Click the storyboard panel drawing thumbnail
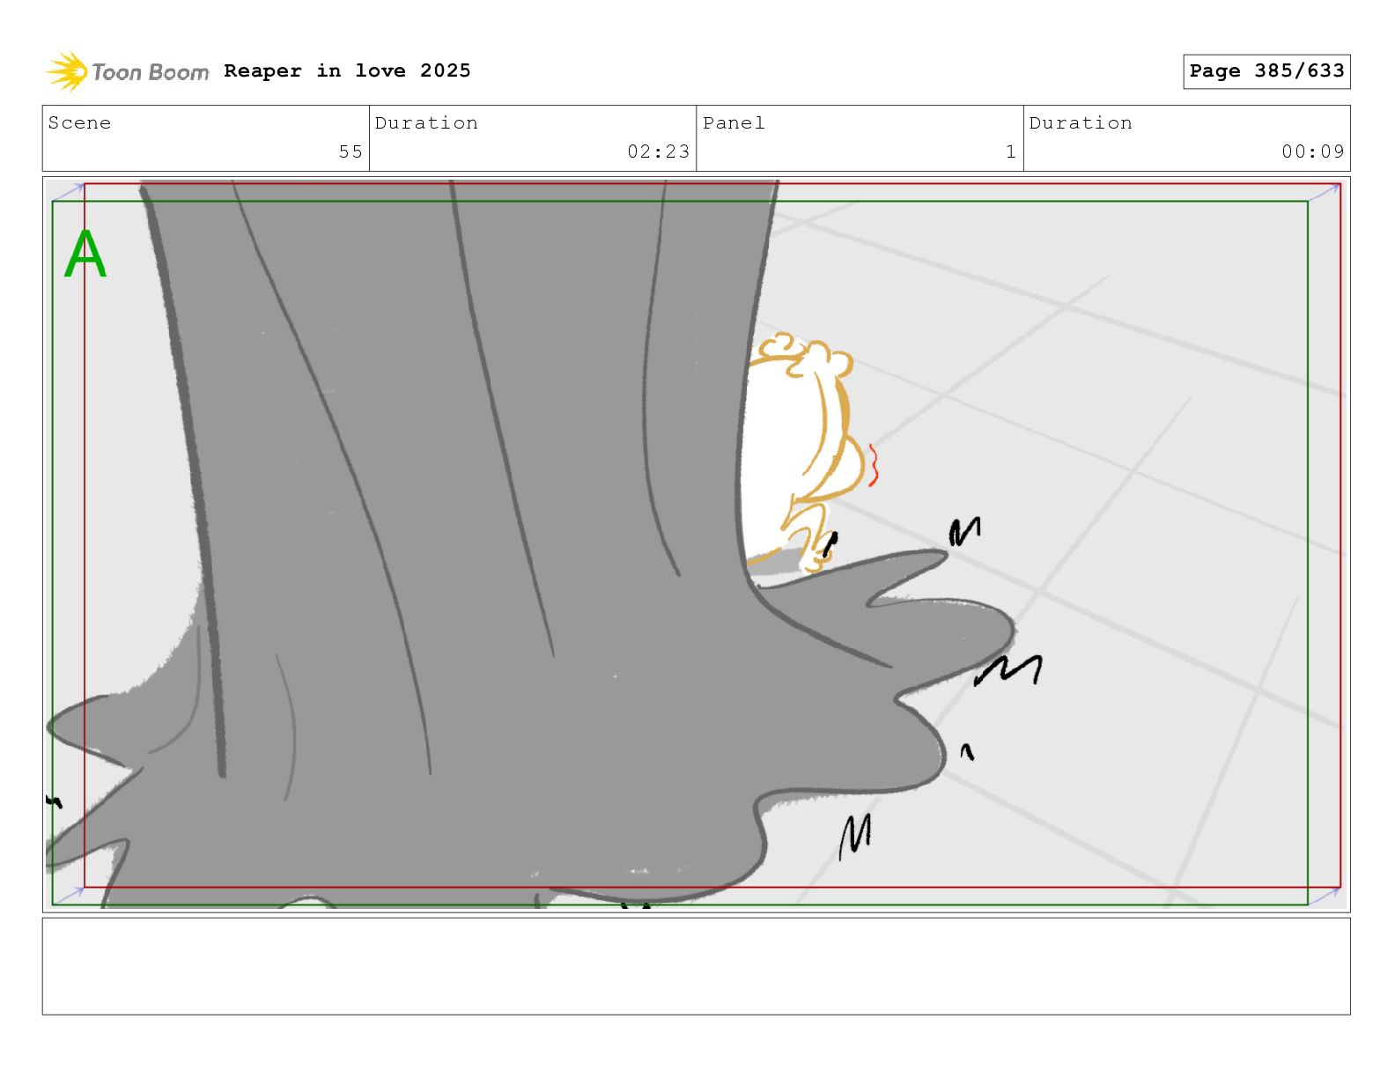 pyautogui.click(x=696, y=544)
